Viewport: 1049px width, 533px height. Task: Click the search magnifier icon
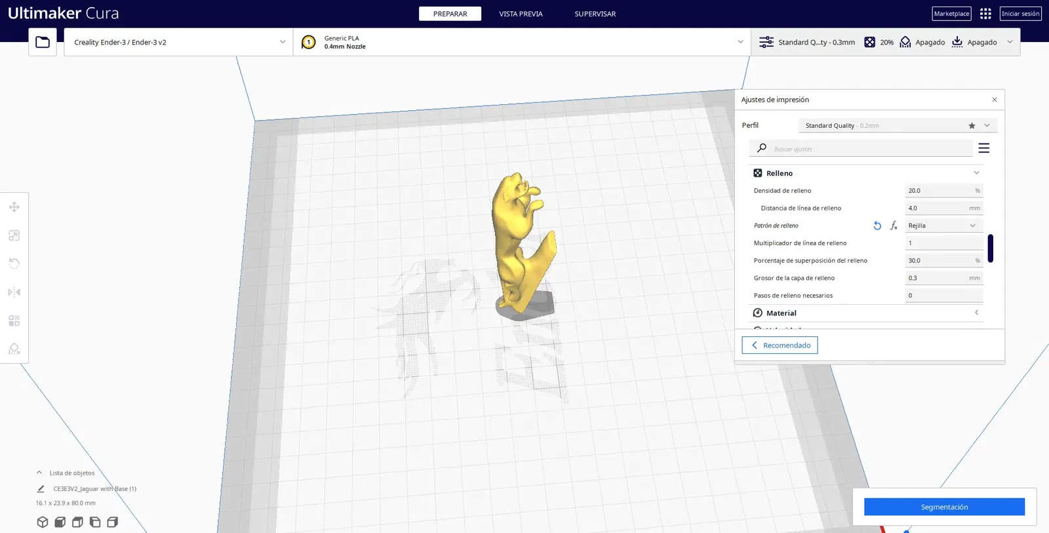point(761,148)
